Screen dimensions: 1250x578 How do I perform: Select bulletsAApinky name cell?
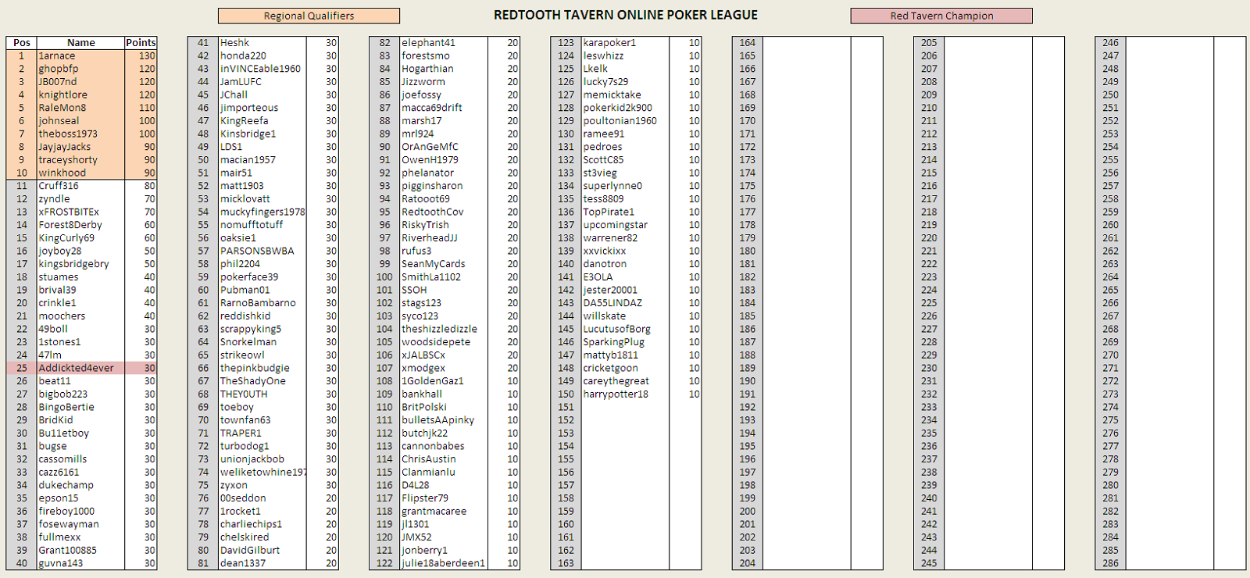(x=444, y=420)
